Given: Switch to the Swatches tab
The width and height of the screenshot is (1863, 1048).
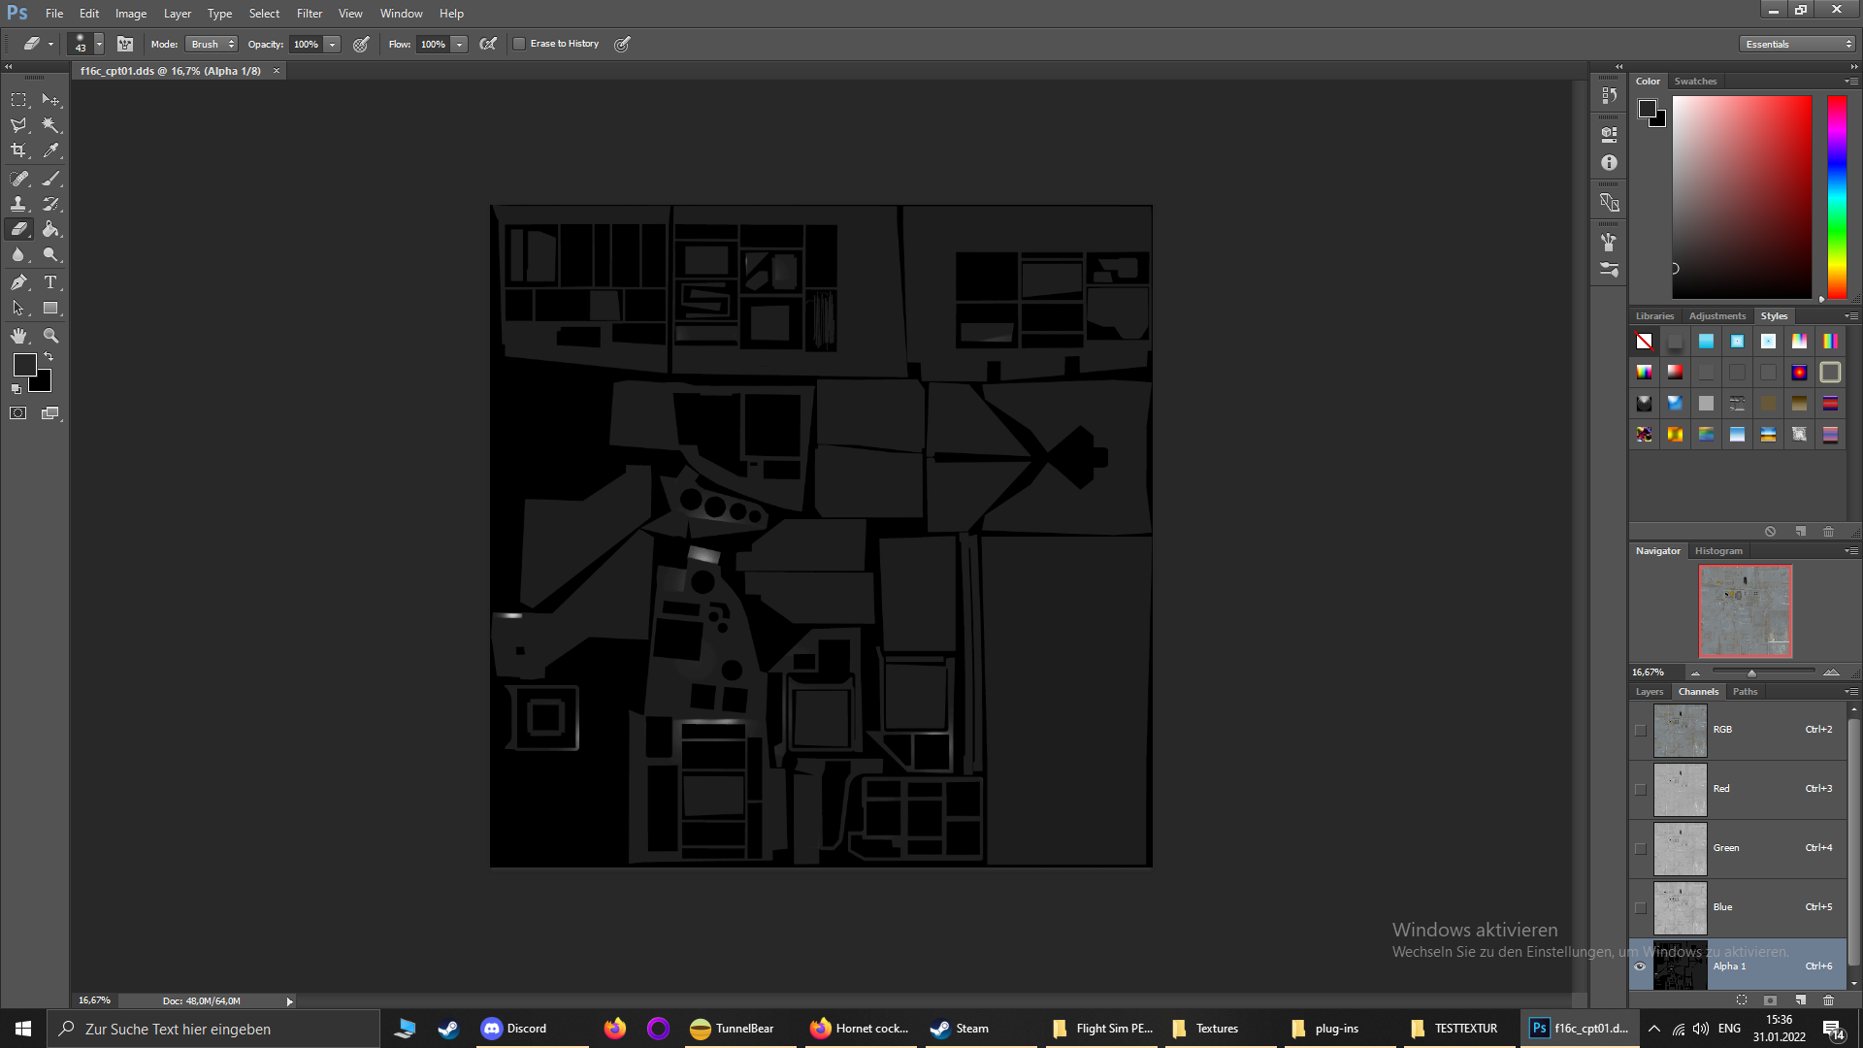Looking at the screenshot, I should tap(1695, 82).
